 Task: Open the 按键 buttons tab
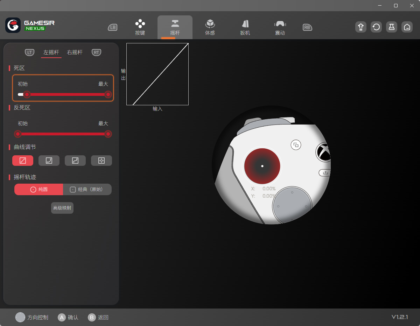click(x=140, y=27)
